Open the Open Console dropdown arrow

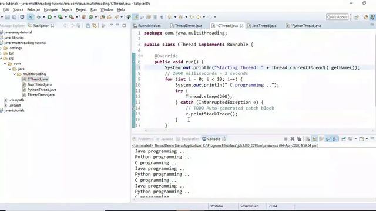[367, 139]
